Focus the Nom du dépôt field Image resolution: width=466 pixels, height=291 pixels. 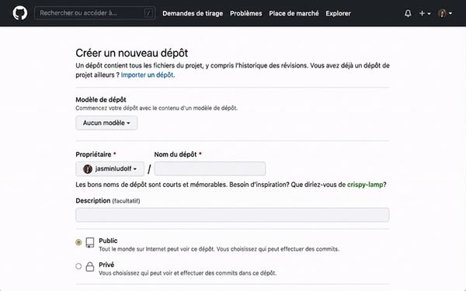[x=210, y=169]
